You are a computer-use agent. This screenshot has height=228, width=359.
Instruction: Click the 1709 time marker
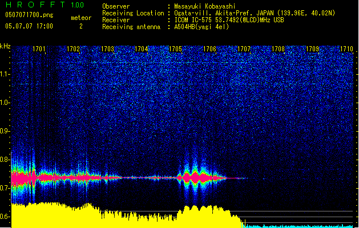pyautogui.click(x=313, y=49)
